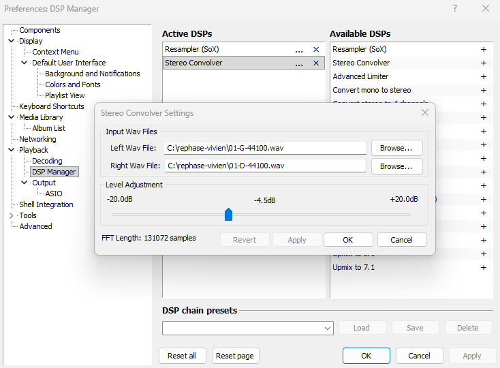
Task: Click Cancel in the Preferences window
Action: point(419,356)
